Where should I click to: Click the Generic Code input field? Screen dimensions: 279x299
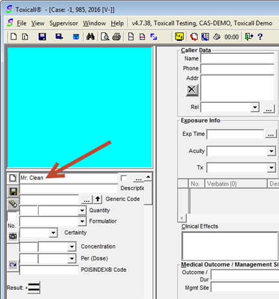pyautogui.click(x=49, y=199)
